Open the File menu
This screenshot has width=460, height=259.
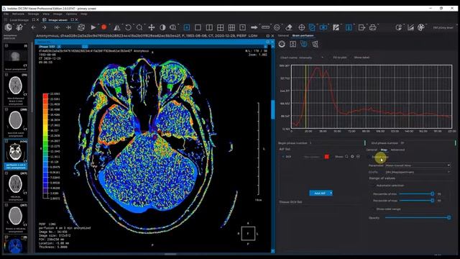6,14
